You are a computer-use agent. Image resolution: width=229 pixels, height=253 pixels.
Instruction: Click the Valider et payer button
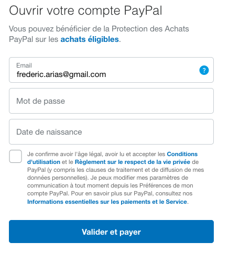111,232
